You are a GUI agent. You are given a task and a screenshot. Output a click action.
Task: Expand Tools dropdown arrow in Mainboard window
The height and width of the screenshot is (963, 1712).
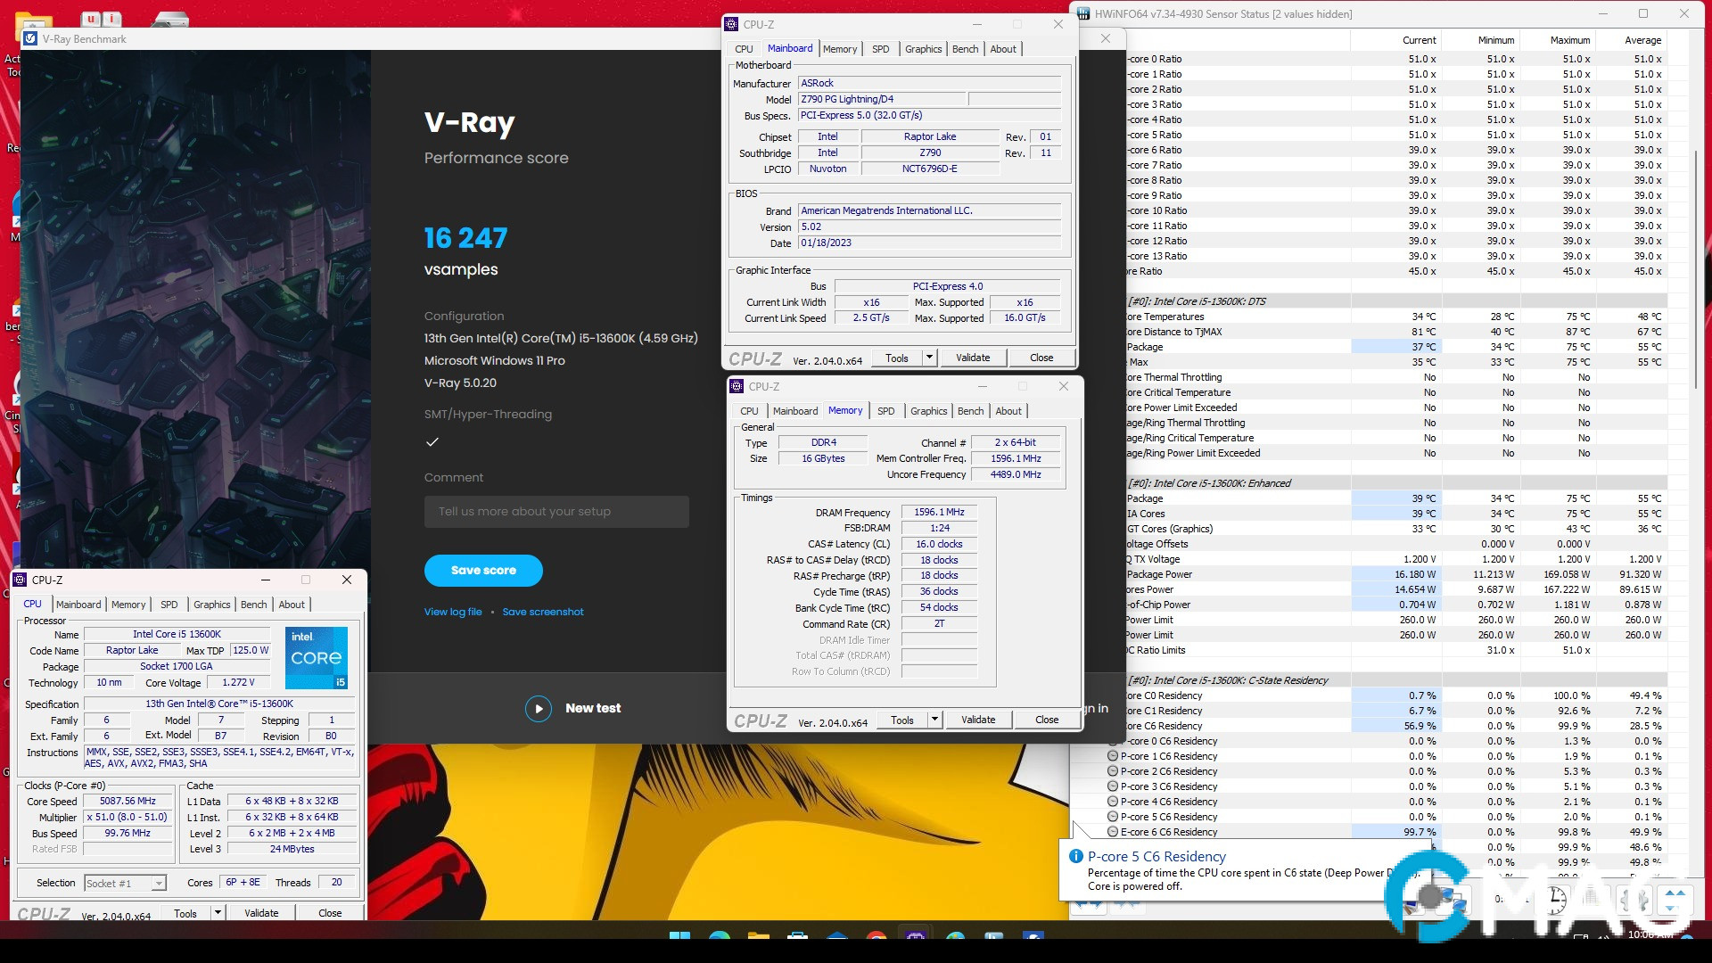click(929, 358)
